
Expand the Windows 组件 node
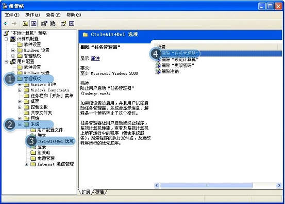pyautogui.click(x=20, y=85)
